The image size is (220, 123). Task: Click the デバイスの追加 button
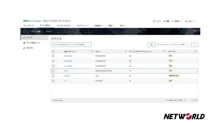click(77, 45)
